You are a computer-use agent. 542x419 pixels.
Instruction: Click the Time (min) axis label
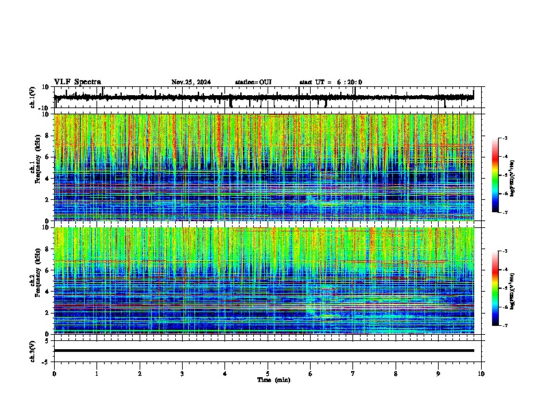point(274,380)
